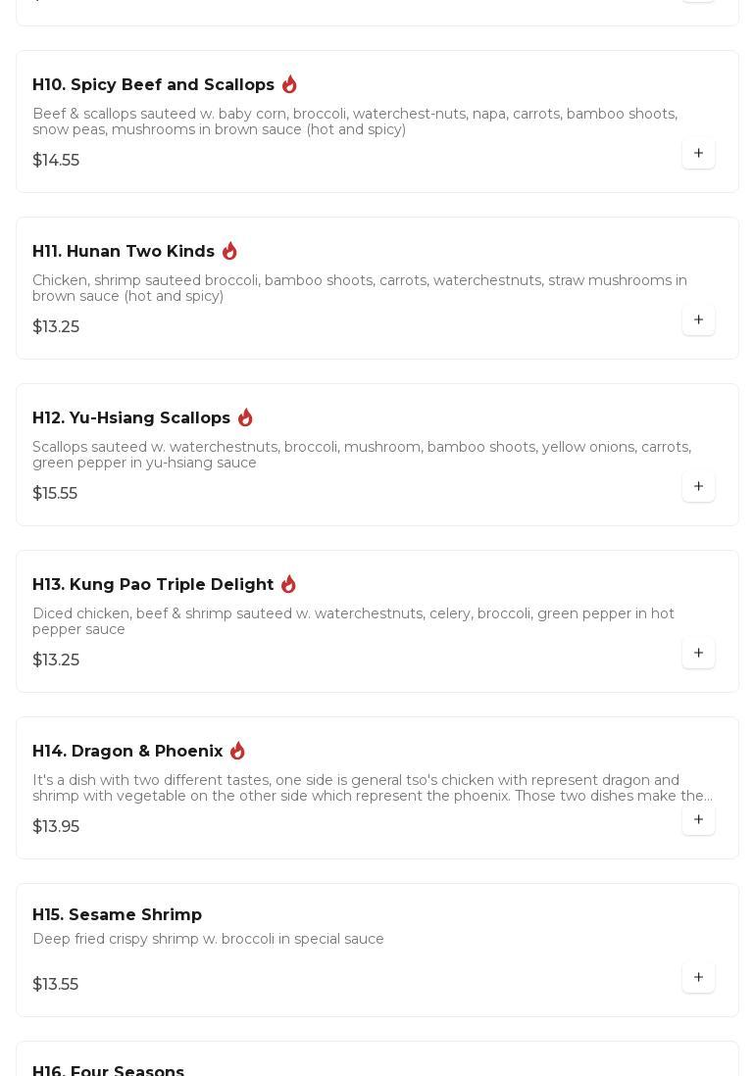Add H10 Spicy Beef and Scallops to cart
The image size is (755, 1076).
click(x=698, y=154)
